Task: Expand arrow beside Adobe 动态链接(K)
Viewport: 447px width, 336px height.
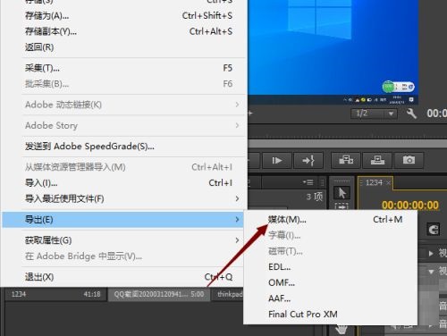Action: pos(237,105)
